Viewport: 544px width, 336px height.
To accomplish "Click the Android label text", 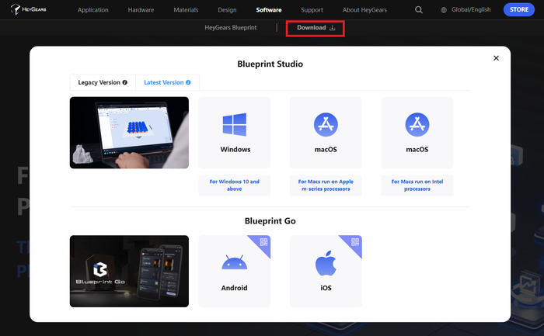I will (235, 288).
